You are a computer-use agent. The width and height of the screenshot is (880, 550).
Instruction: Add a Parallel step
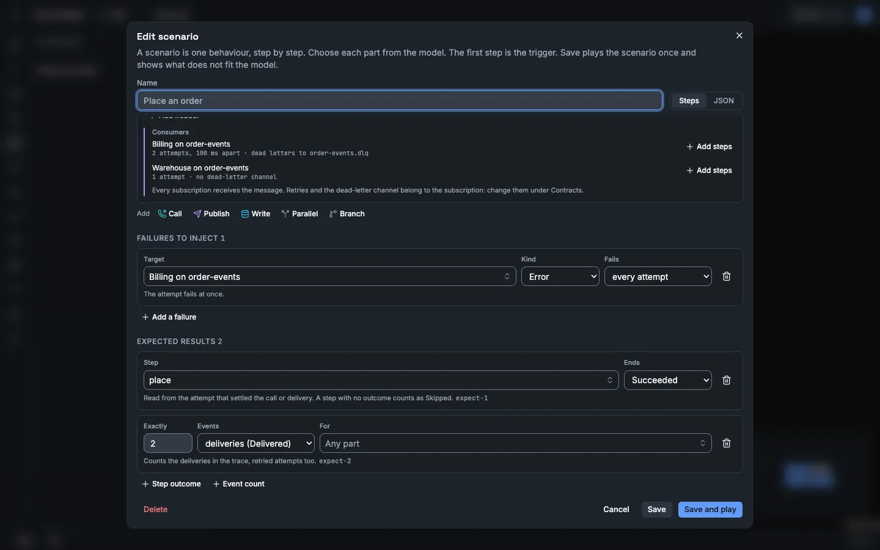click(x=299, y=214)
